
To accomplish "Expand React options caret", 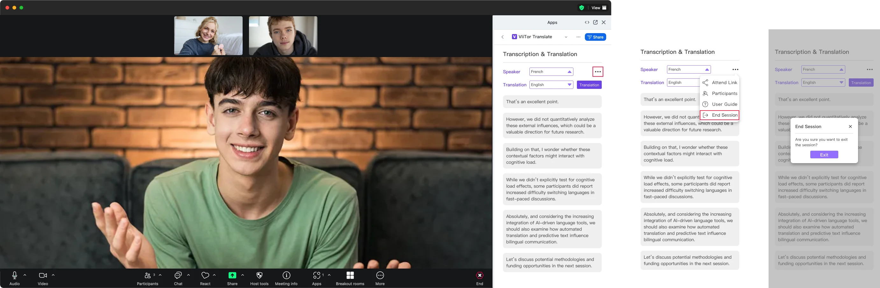I will (x=215, y=275).
